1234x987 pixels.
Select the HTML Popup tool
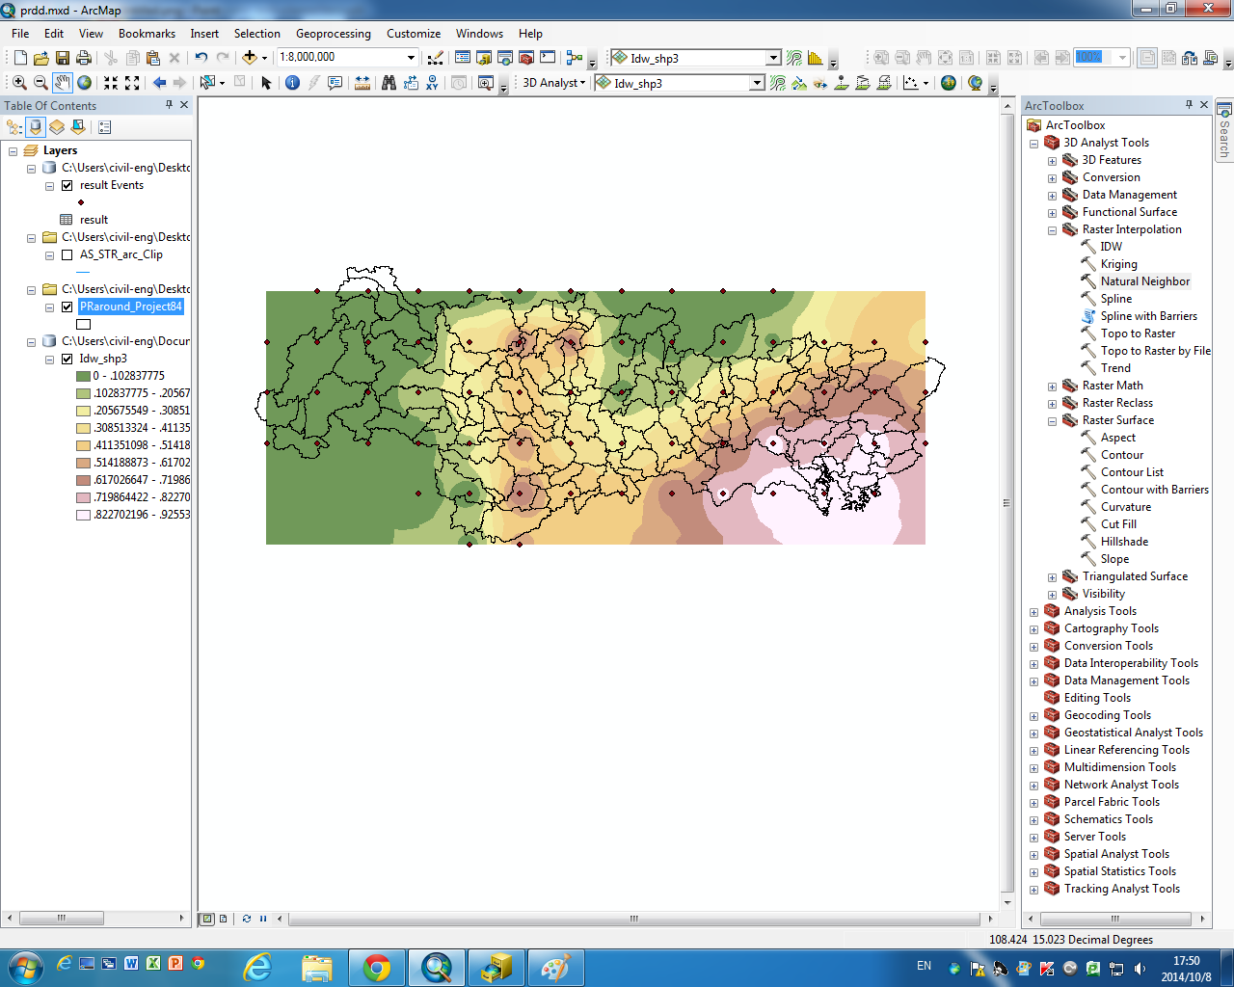(x=335, y=83)
